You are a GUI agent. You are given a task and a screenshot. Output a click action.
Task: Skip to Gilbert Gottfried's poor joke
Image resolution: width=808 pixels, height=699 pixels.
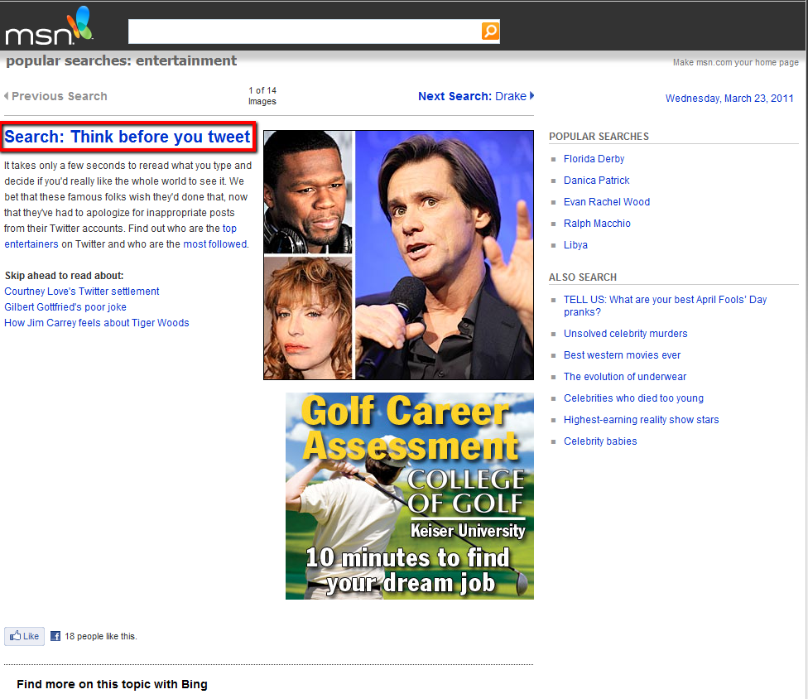coord(65,307)
